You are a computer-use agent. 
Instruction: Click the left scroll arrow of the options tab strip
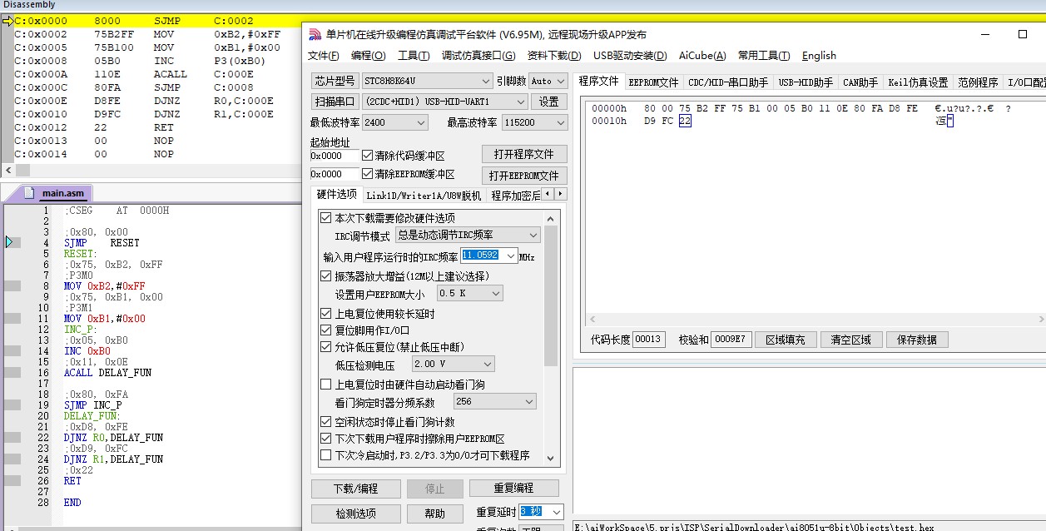(x=548, y=194)
